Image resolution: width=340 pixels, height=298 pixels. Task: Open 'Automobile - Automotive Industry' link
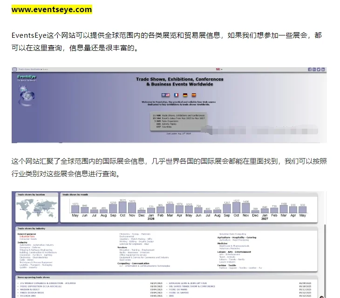(x=37, y=245)
